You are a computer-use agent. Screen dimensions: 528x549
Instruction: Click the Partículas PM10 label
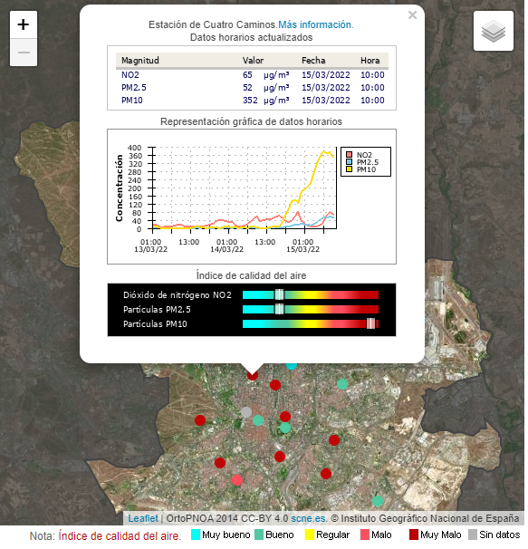pyautogui.click(x=155, y=323)
